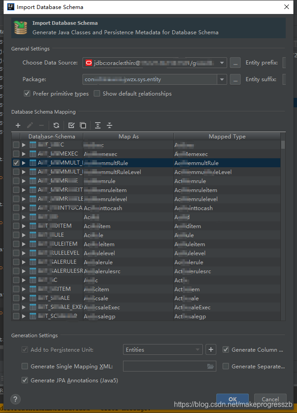The image size is (297, 413).
Task: Click the Oracle icon in data source field
Action: tap(89, 63)
